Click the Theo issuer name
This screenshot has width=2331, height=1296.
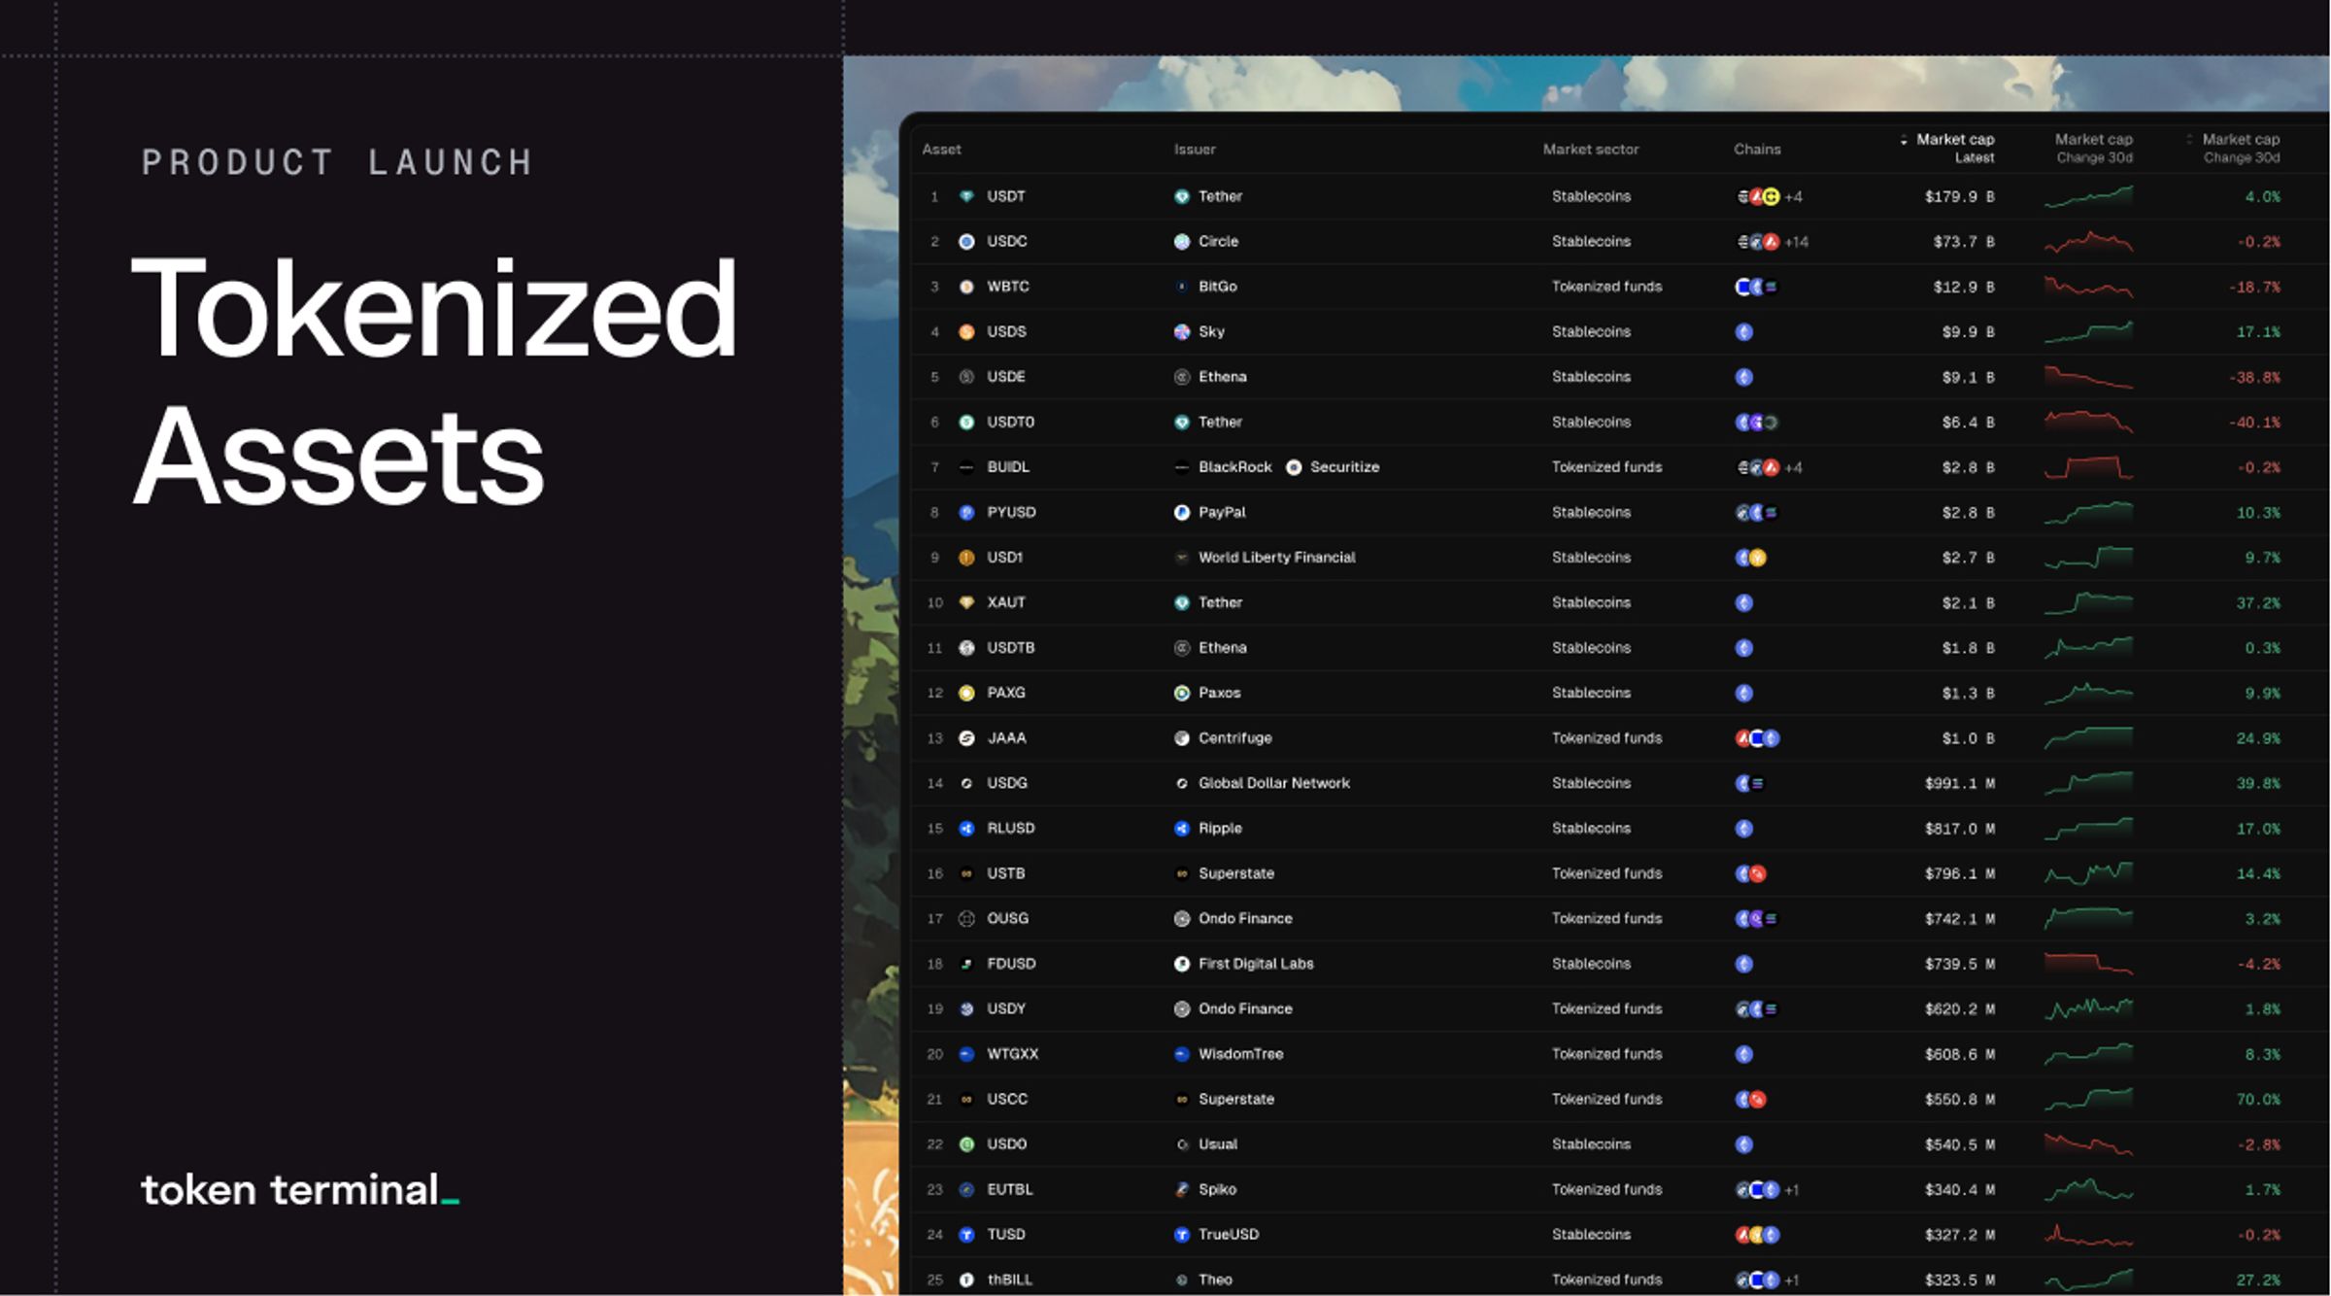tap(1215, 1279)
